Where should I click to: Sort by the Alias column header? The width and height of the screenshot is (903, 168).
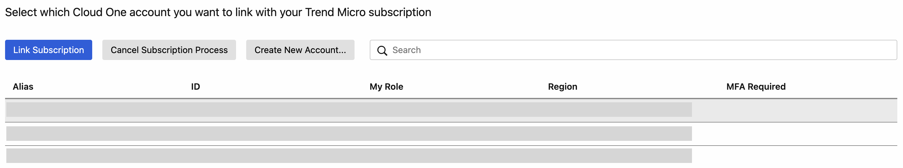click(23, 87)
